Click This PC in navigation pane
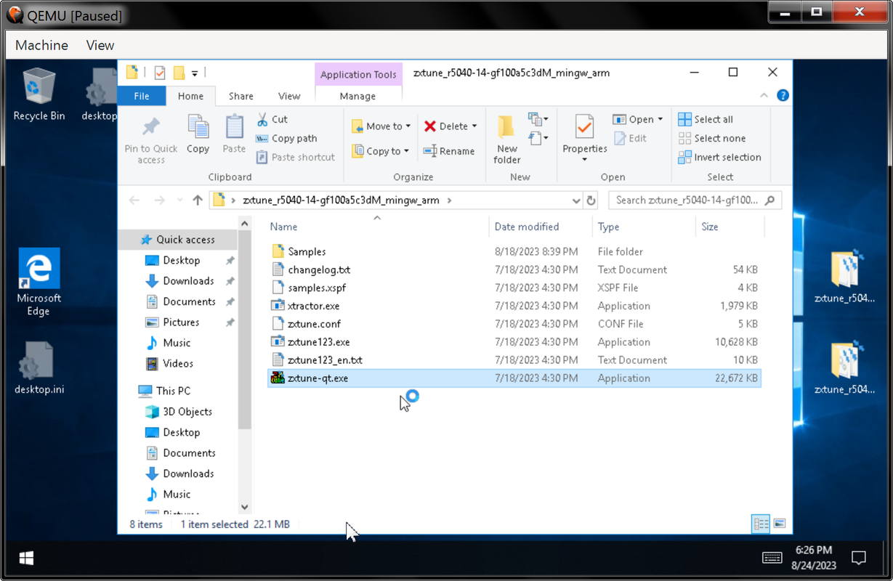This screenshot has width=893, height=581. tap(173, 391)
